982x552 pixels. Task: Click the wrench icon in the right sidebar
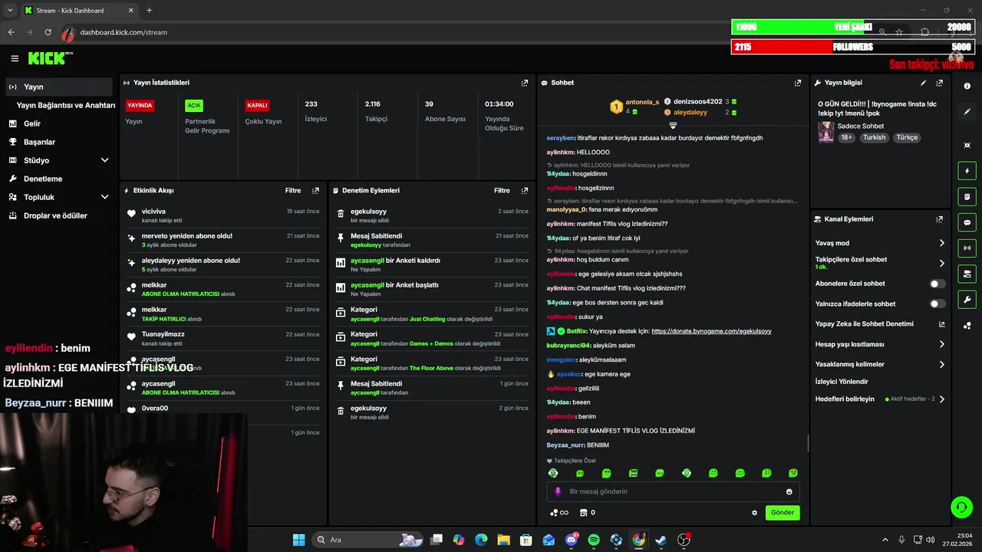967,299
